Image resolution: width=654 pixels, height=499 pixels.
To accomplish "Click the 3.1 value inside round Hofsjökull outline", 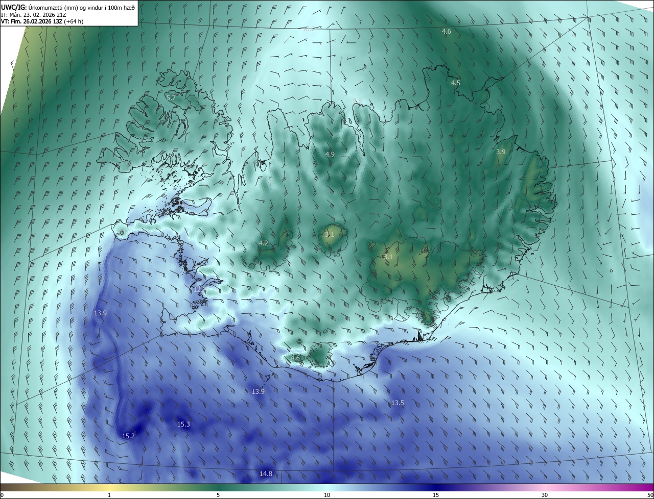I will click(330, 235).
